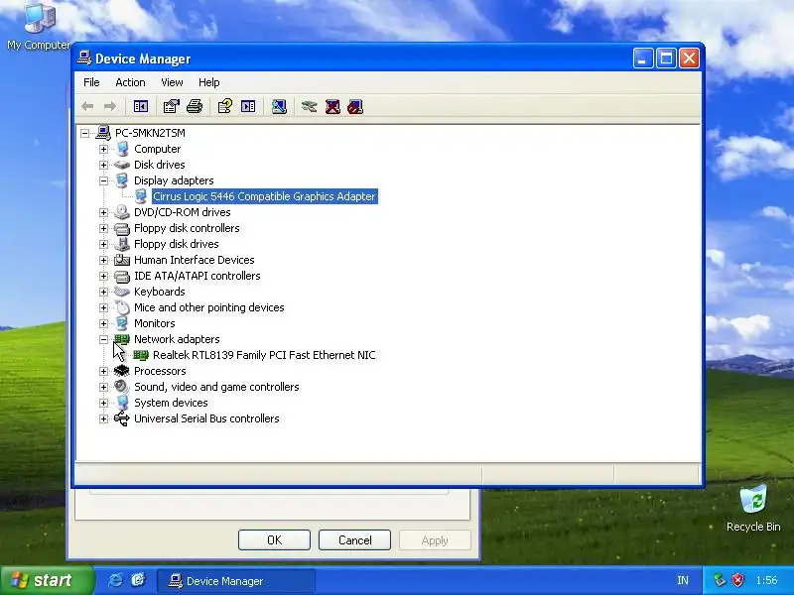Expand the Floppy disk controllers category

pyautogui.click(x=104, y=228)
